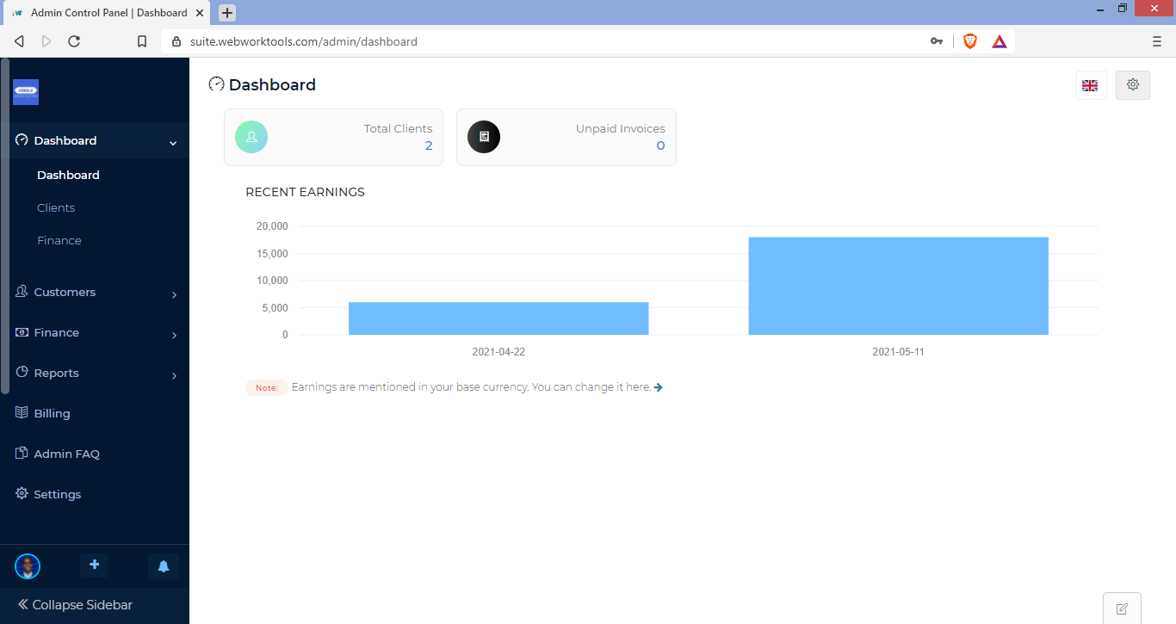
Task: Open the browser hamburger menu
Action: [1157, 41]
